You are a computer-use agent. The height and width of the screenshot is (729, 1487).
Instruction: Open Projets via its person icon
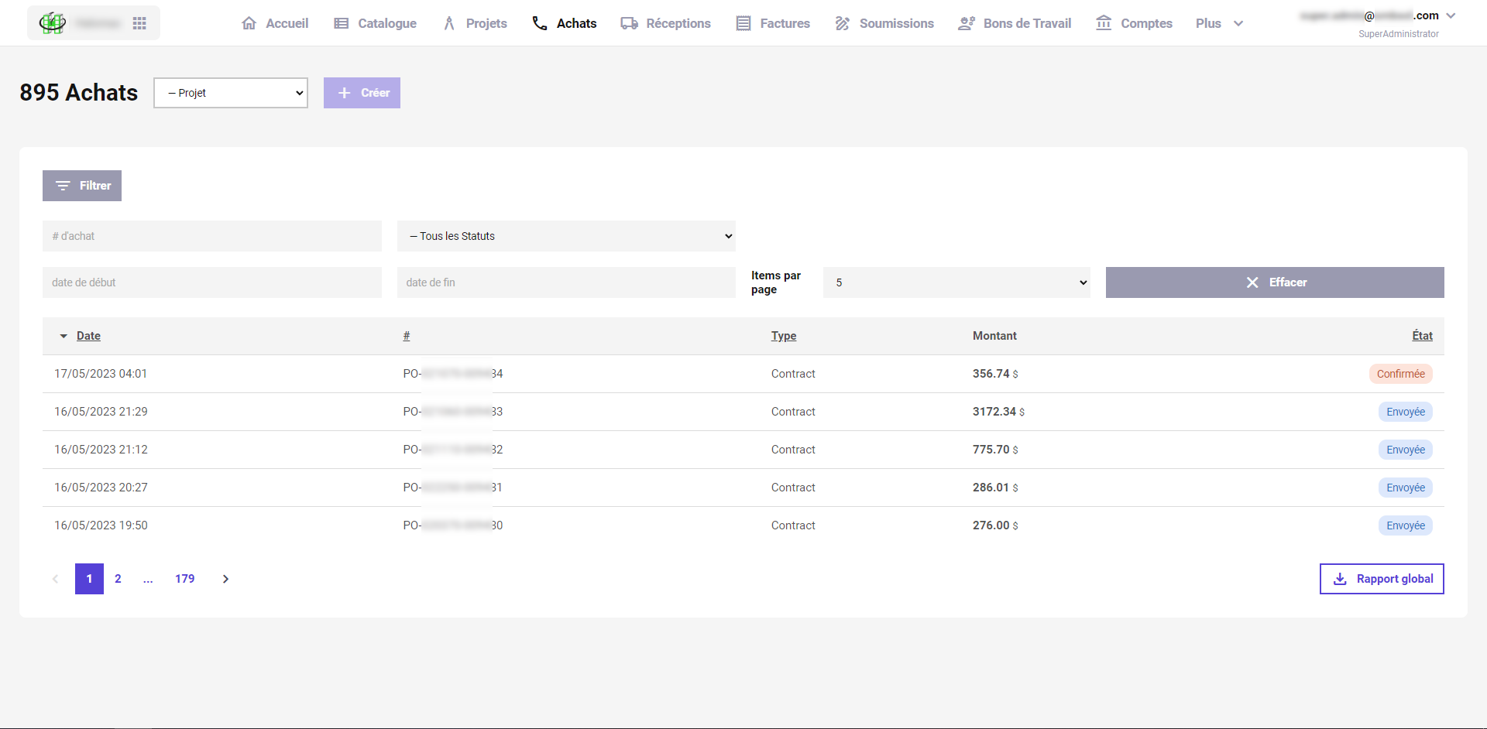[449, 23]
